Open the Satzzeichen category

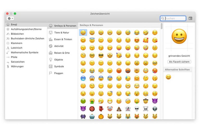[x=26, y=62]
